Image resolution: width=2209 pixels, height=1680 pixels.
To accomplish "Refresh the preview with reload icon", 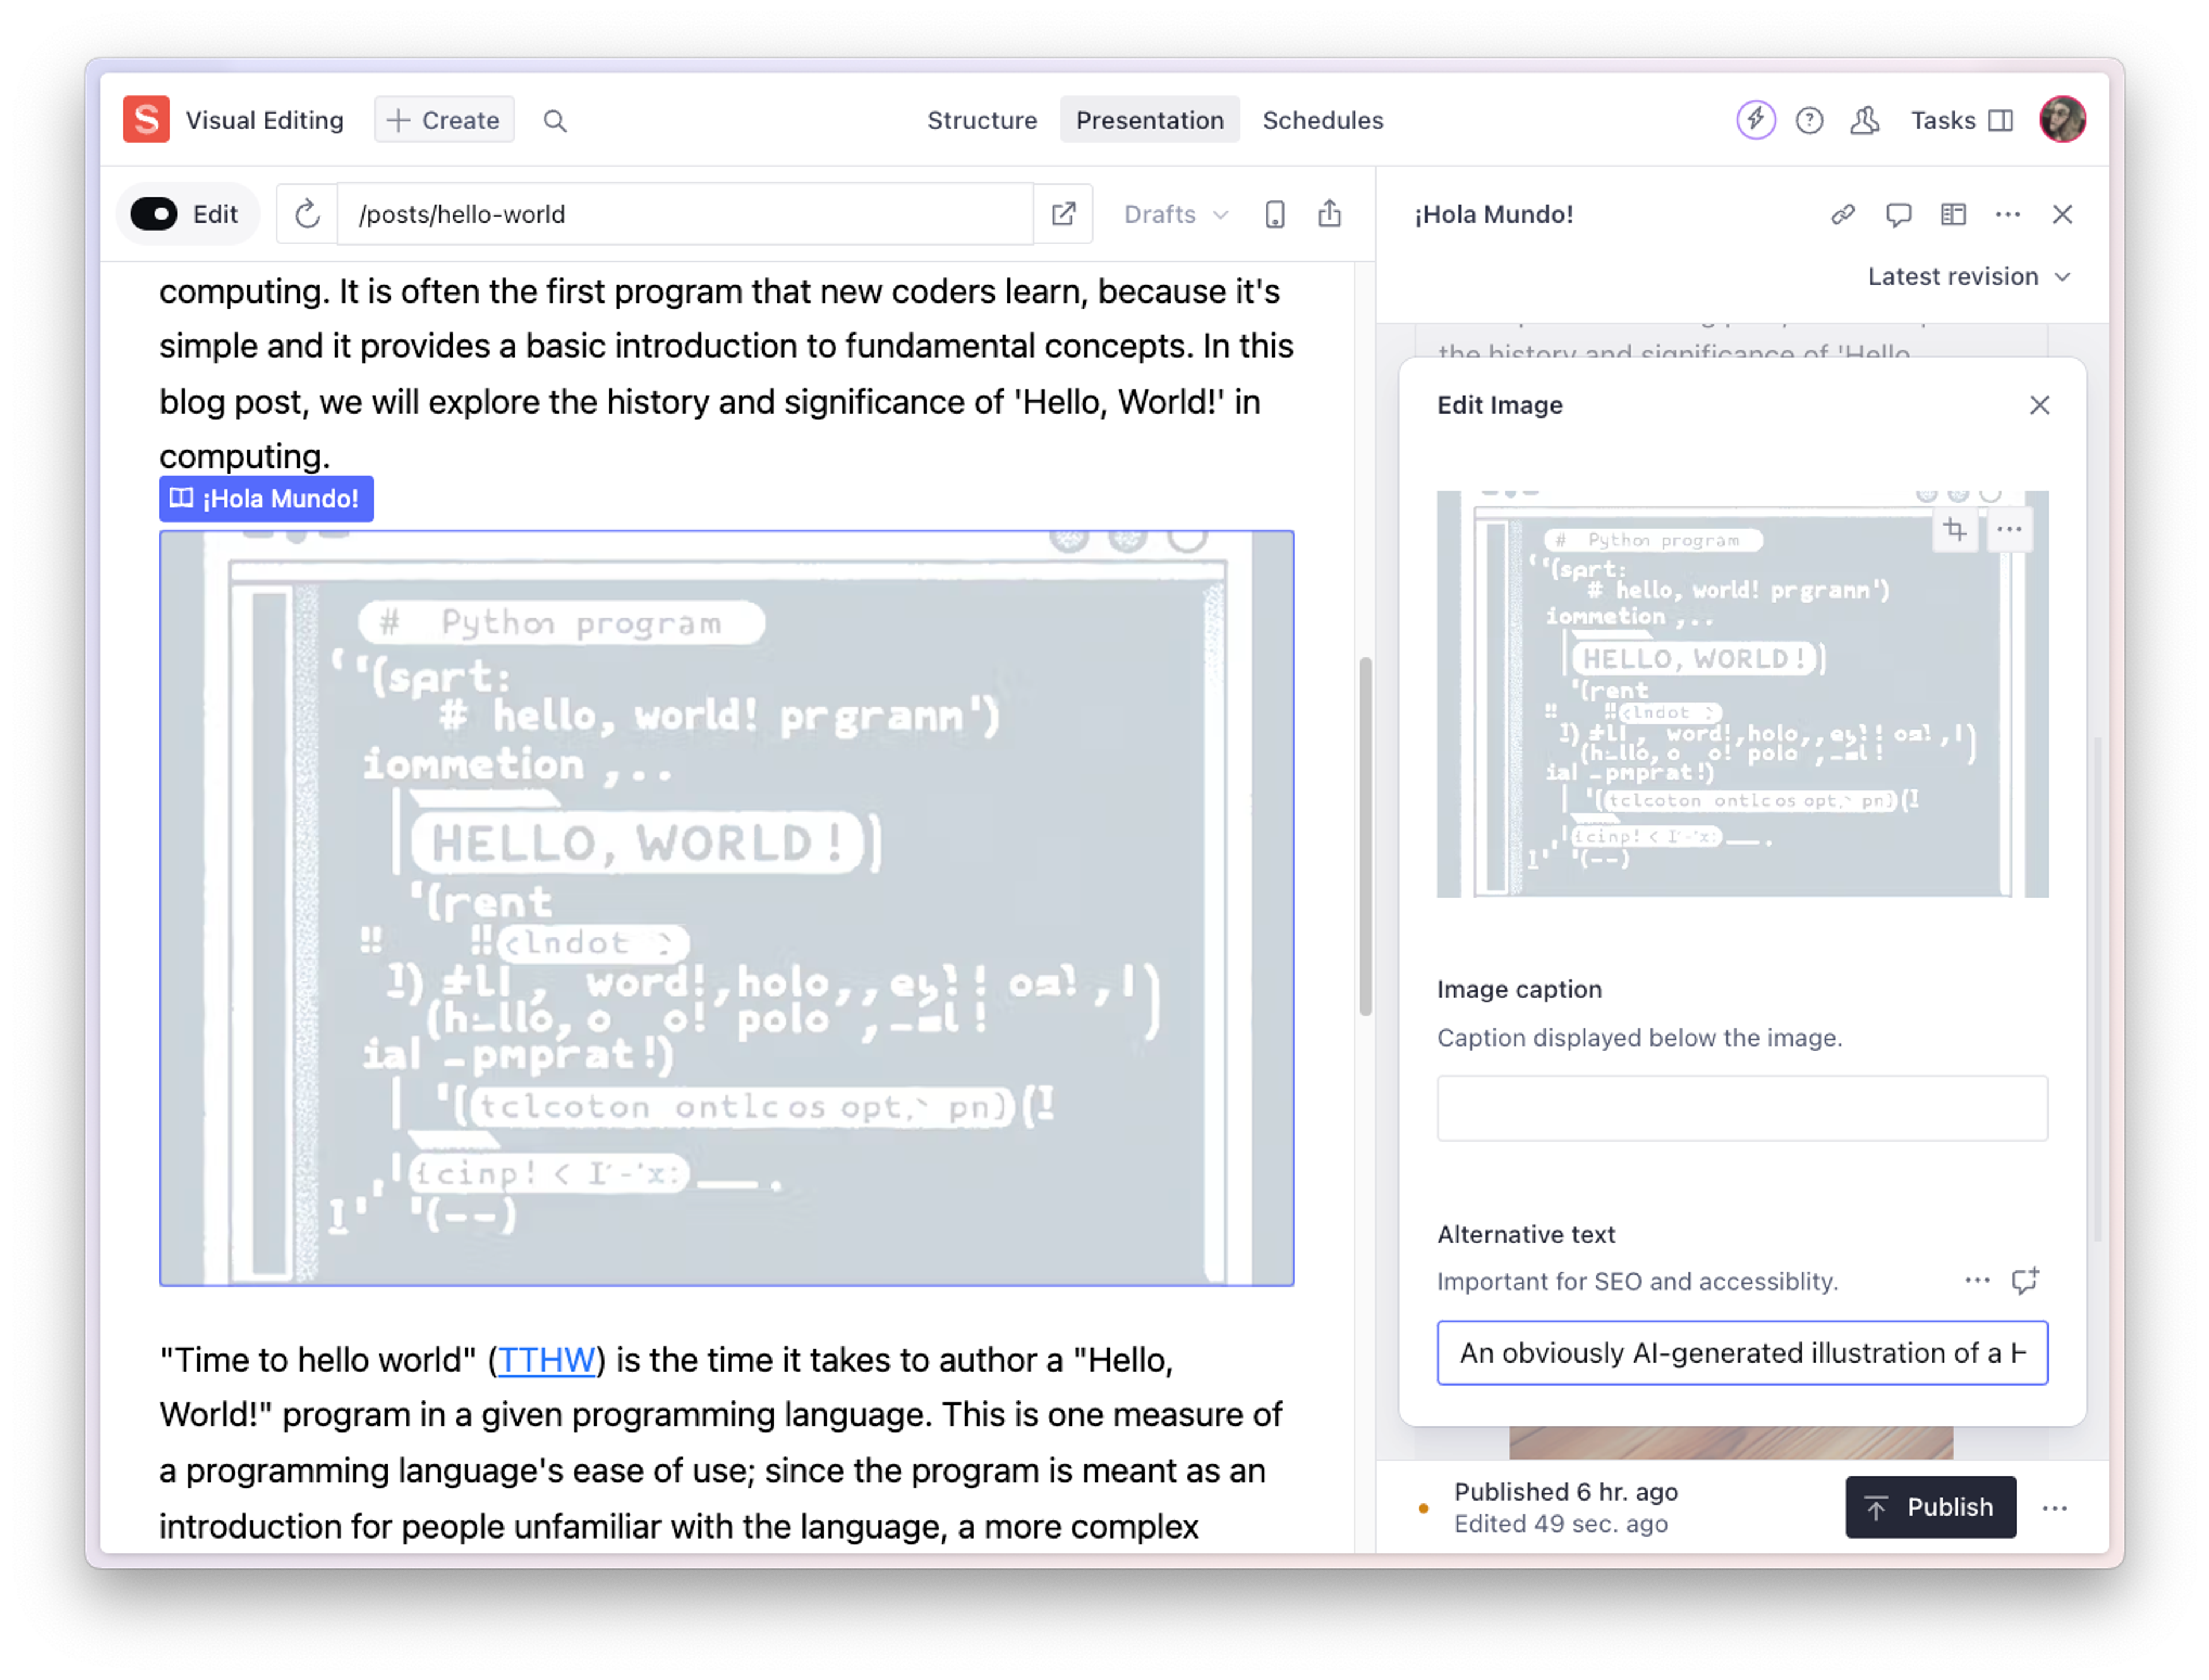I will click(x=307, y=214).
